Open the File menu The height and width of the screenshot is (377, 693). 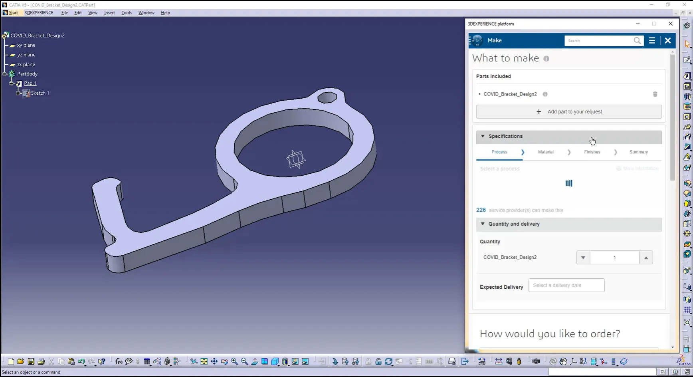(x=65, y=13)
